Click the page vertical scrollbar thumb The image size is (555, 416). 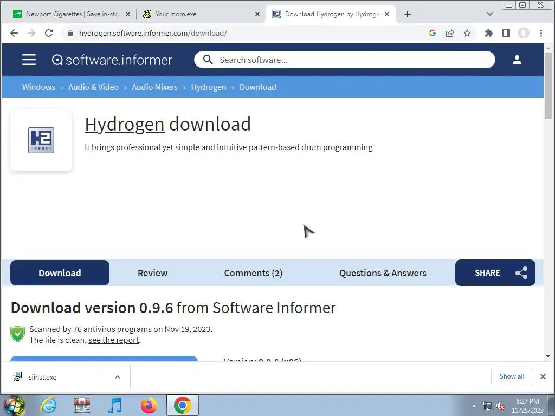click(548, 86)
